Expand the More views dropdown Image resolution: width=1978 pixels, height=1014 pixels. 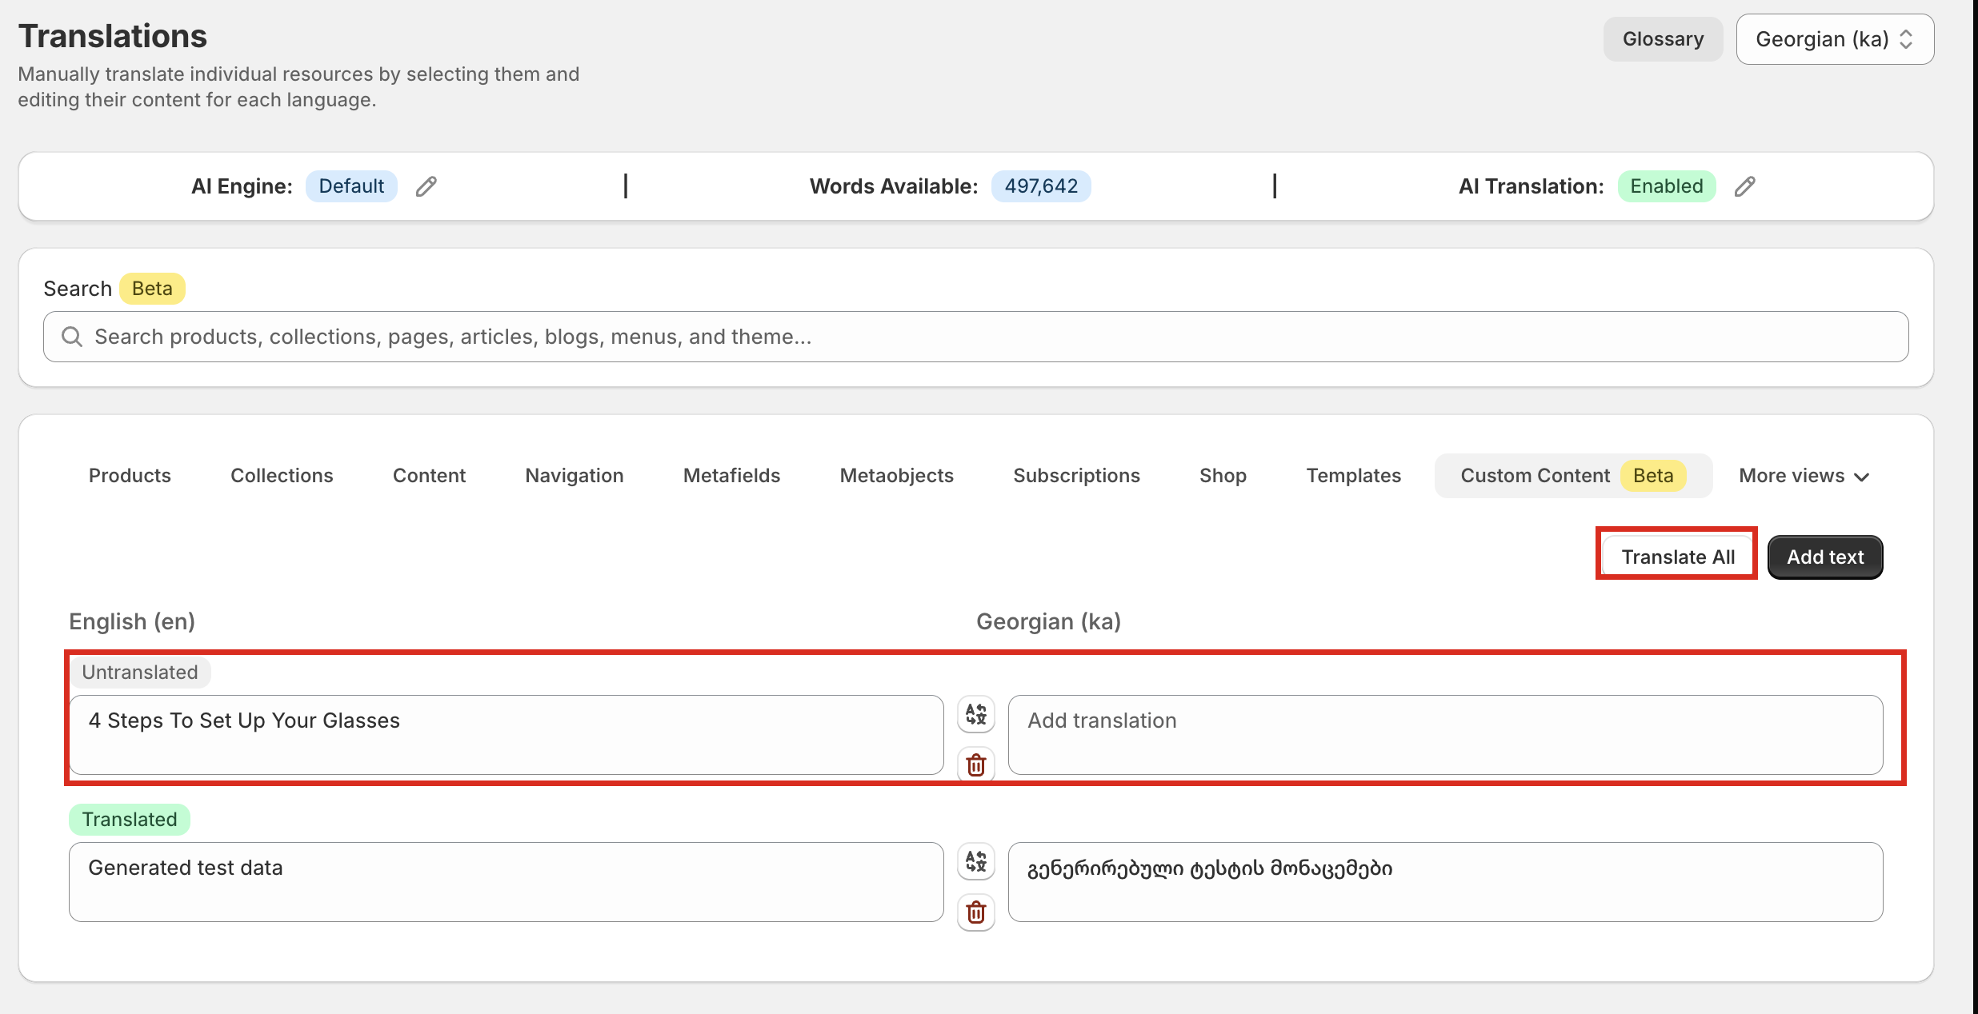tap(1804, 476)
